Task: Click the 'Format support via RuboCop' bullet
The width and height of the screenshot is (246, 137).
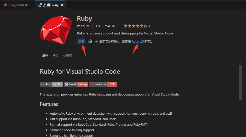Action: click(x=98, y=125)
